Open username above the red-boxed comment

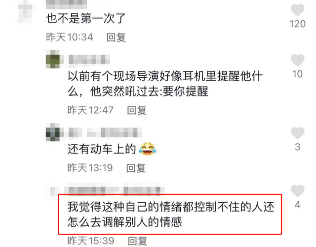click(x=115, y=189)
